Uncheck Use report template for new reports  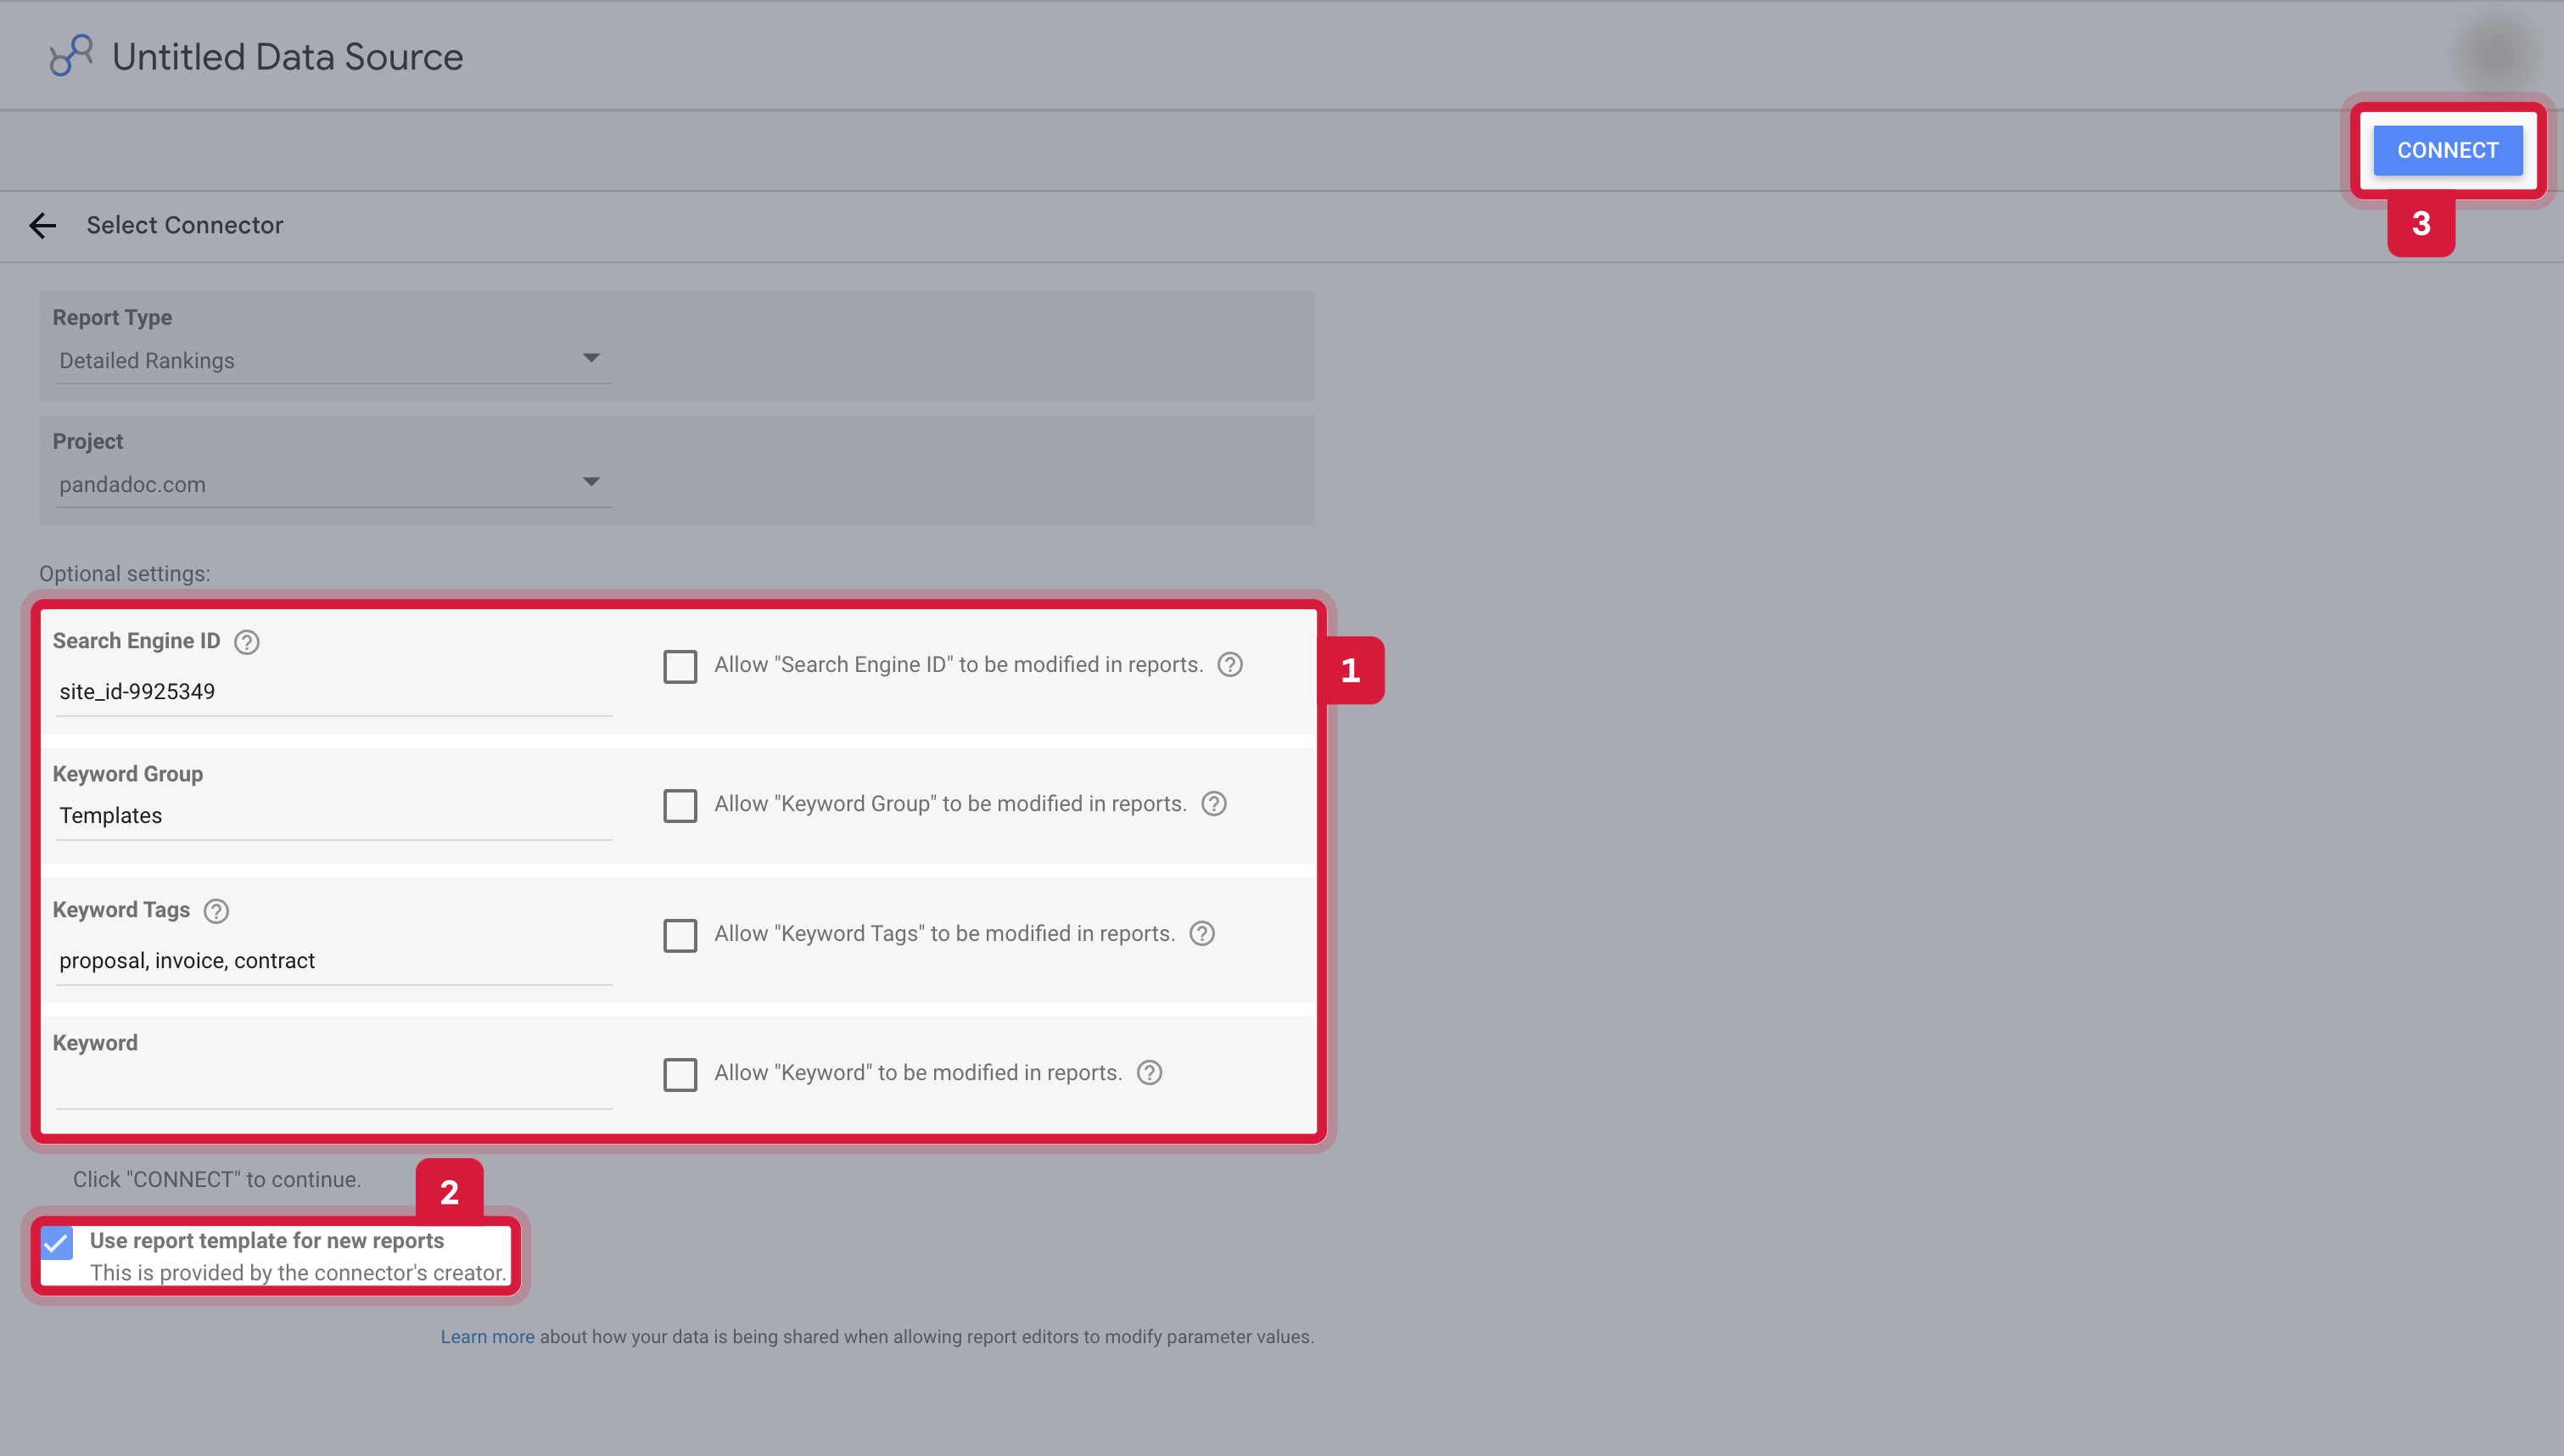(x=57, y=1243)
